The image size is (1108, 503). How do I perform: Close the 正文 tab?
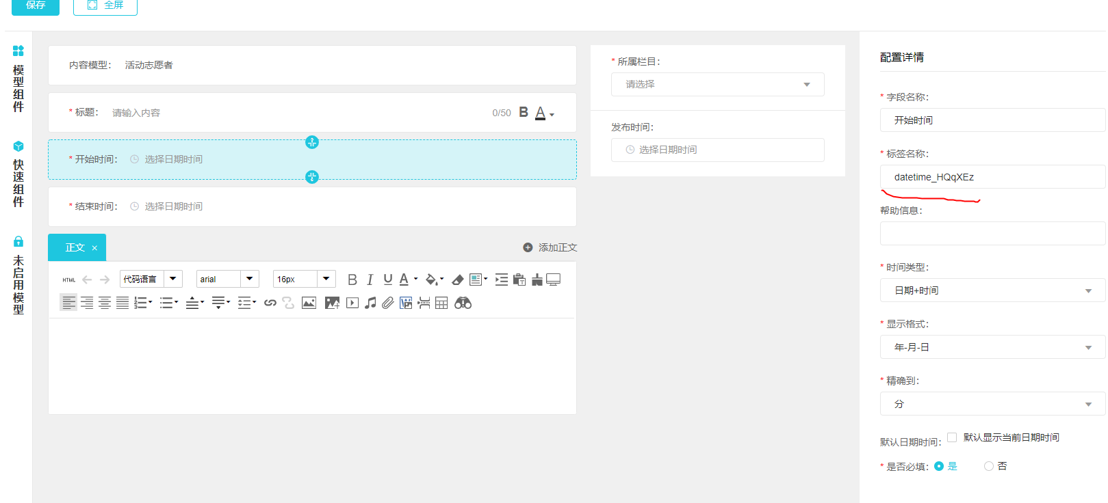pyautogui.click(x=94, y=248)
